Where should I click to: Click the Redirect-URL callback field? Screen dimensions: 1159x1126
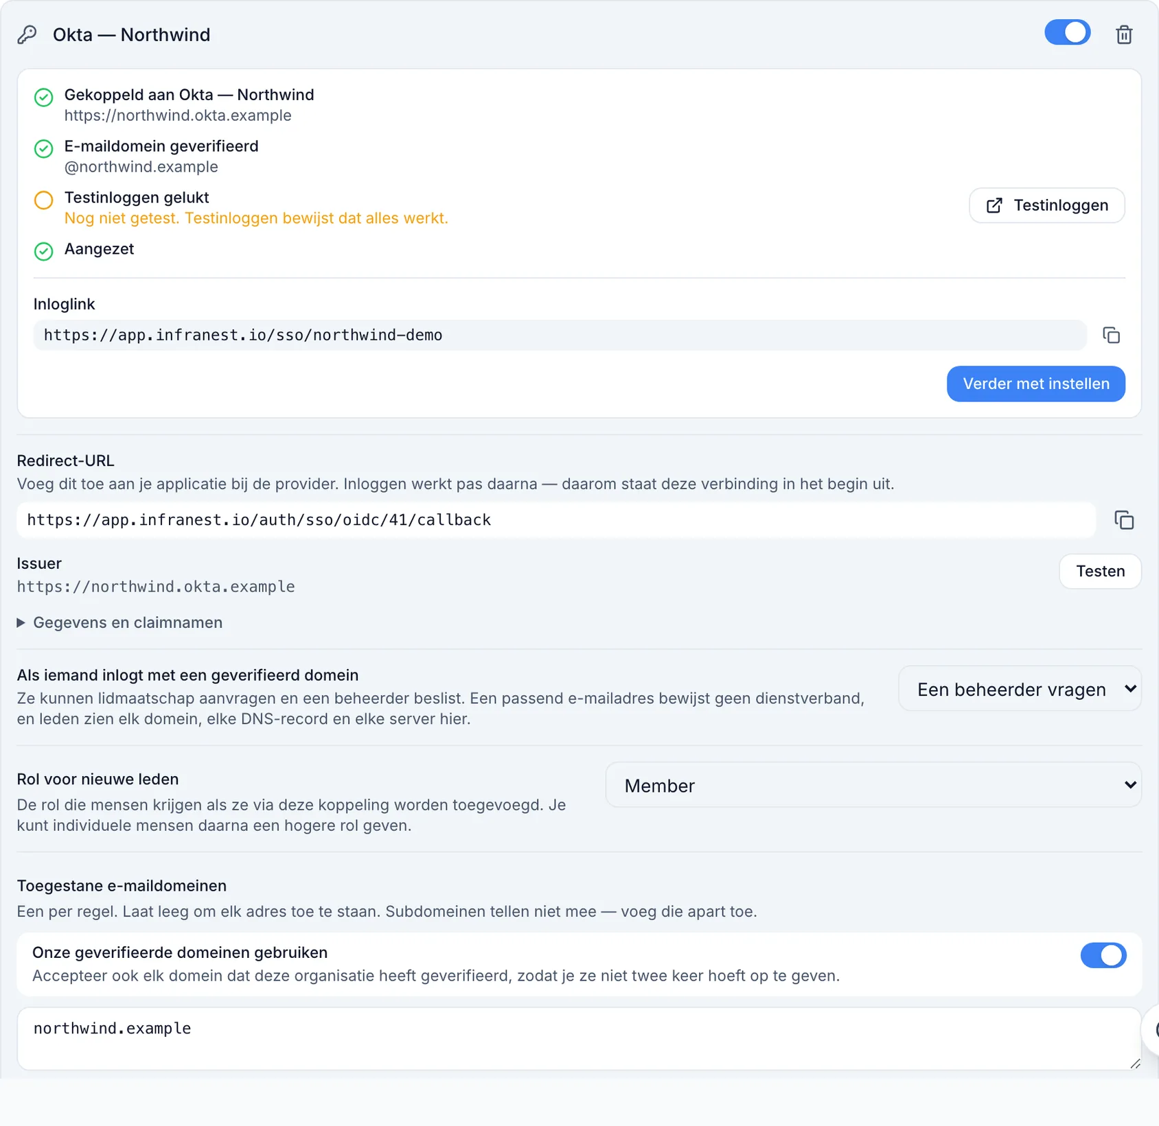(x=556, y=520)
